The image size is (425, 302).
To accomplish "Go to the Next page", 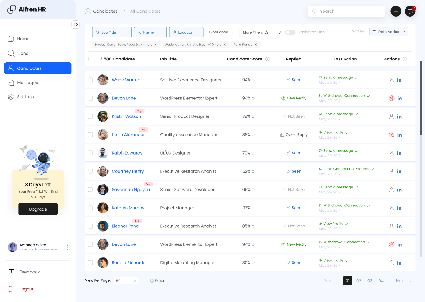I will [403, 281].
